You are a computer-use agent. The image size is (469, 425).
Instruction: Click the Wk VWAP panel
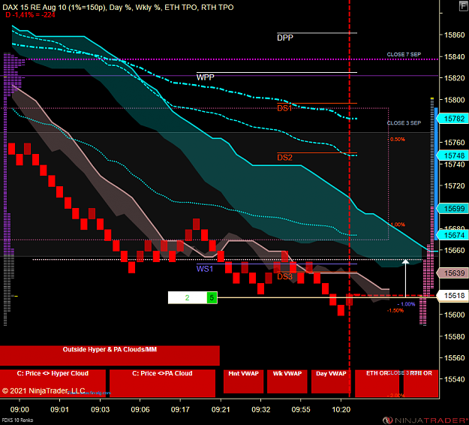(x=287, y=381)
